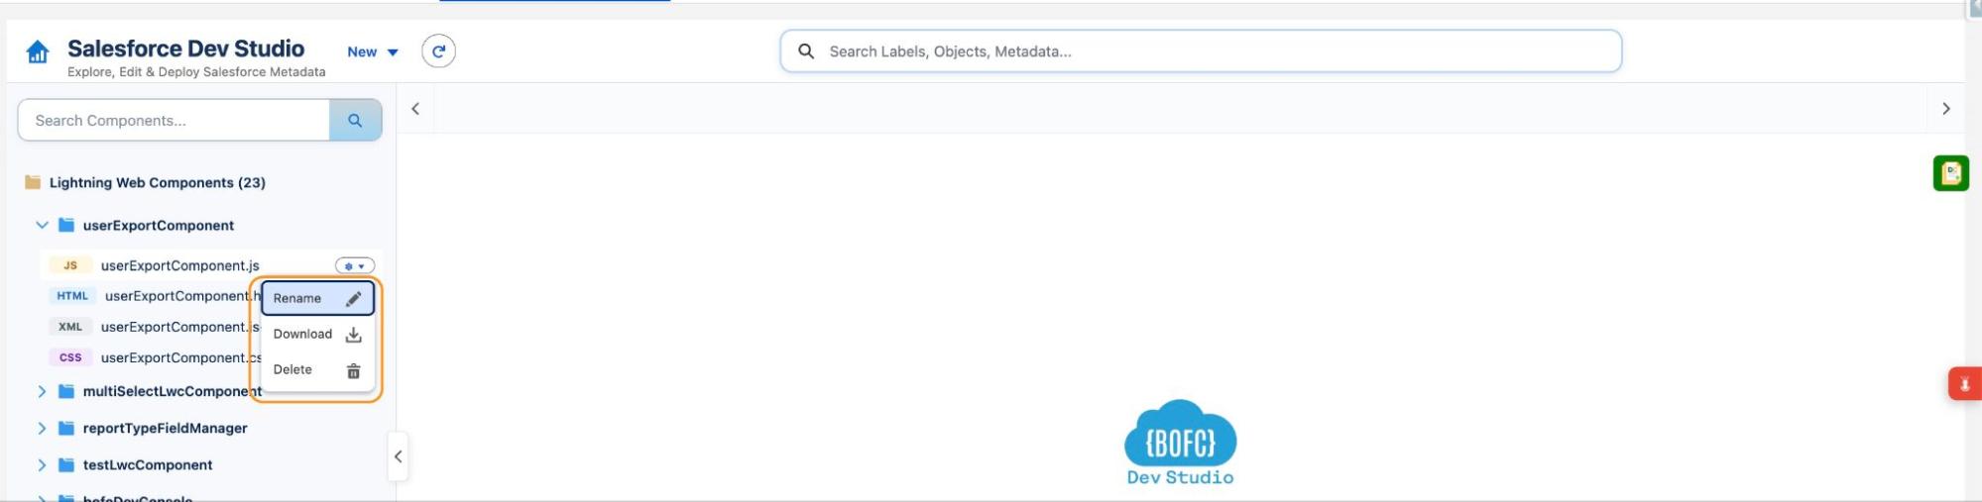Expand the reportTypeFieldManager folder chevron

click(x=42, y=428)
